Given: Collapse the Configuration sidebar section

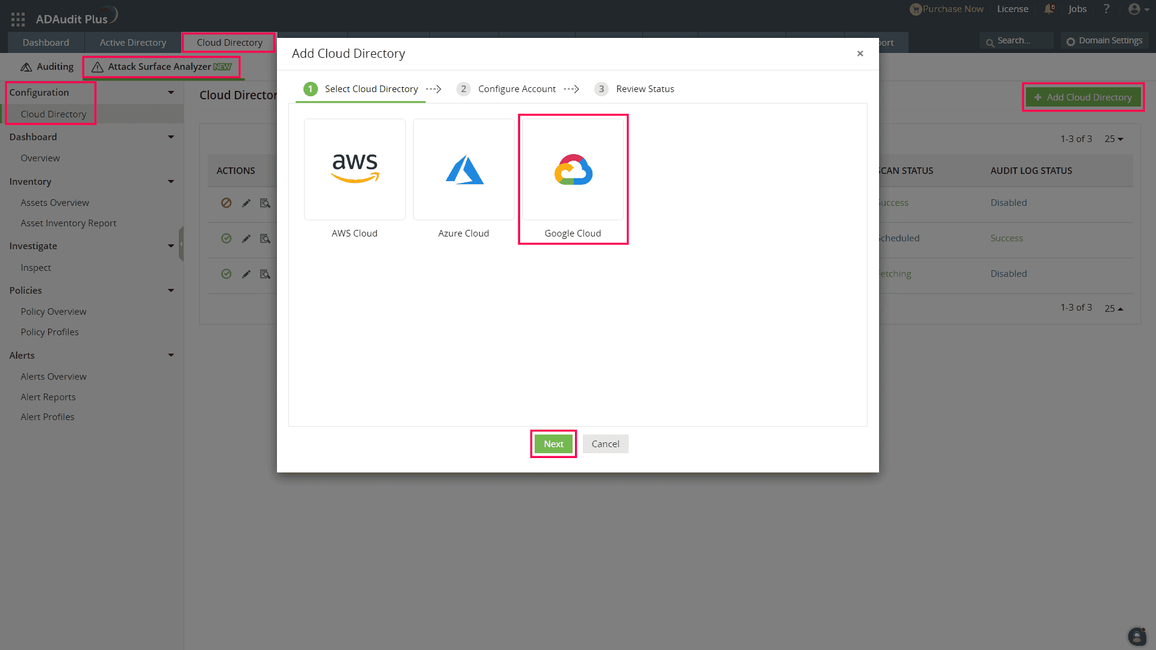Looking at the screenshot, I should pyautogui.click(x=171, y=93).
